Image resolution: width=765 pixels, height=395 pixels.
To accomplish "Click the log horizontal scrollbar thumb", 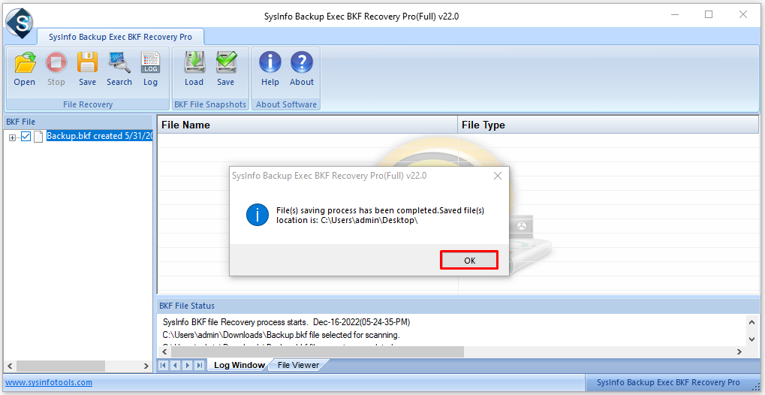I will [x=316, y=351].
